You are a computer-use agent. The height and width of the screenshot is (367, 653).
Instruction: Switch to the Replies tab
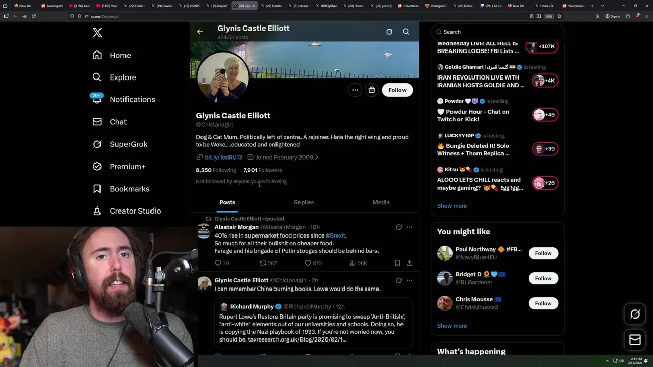(304, 202)
